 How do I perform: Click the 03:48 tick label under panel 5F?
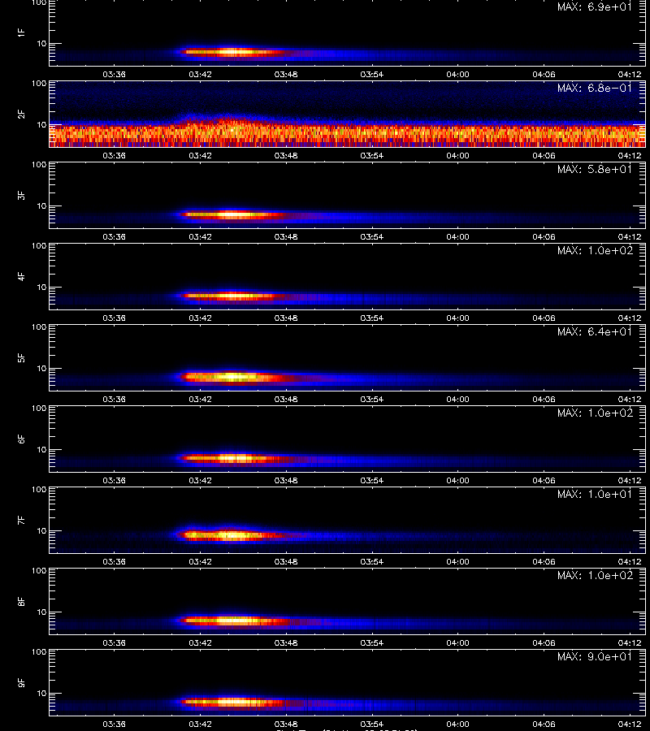pos(286,400)
